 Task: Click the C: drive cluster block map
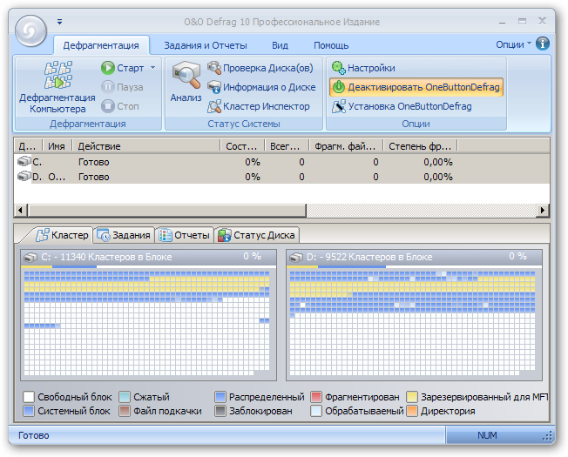coord(146,324)
